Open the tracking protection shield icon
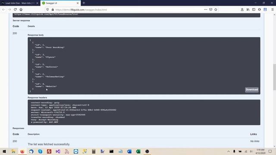 click(48, 9)
